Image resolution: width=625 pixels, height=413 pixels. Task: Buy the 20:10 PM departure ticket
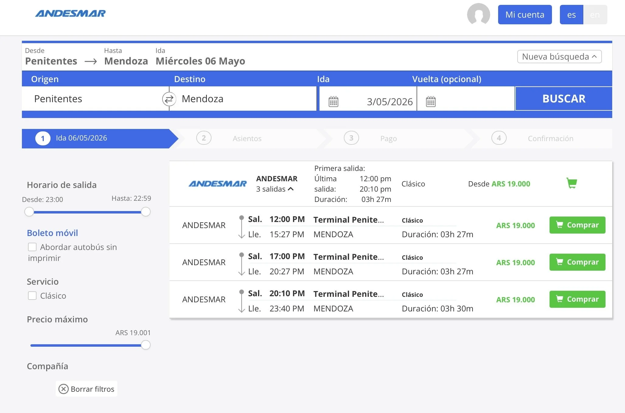(x=577, y=299)
